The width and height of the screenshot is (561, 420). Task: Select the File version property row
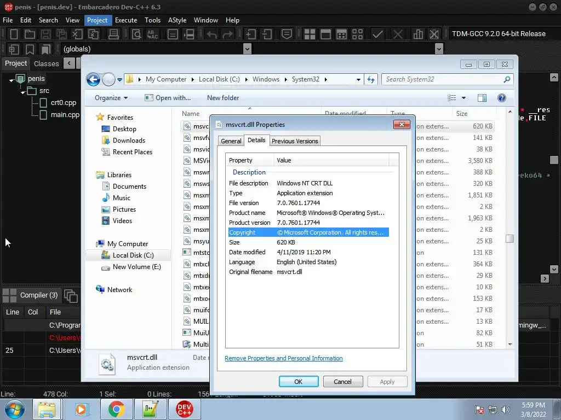tap(308, 203)
